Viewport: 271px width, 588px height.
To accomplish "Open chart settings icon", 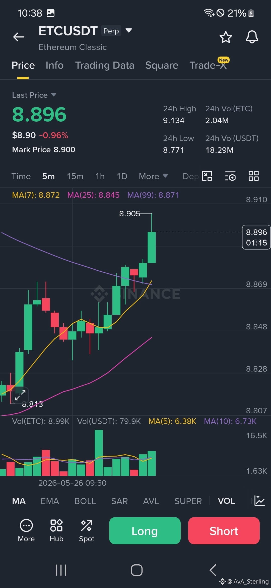I will (230, 176).
